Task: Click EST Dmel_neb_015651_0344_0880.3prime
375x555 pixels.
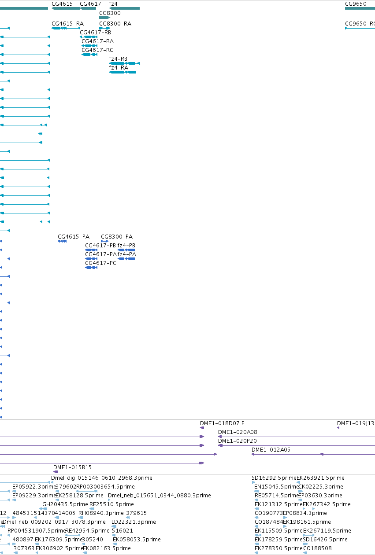Action: (110, 500)
